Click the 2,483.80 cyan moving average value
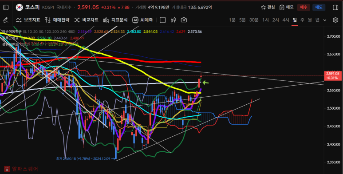343x174 pixels. pos(134,32)
